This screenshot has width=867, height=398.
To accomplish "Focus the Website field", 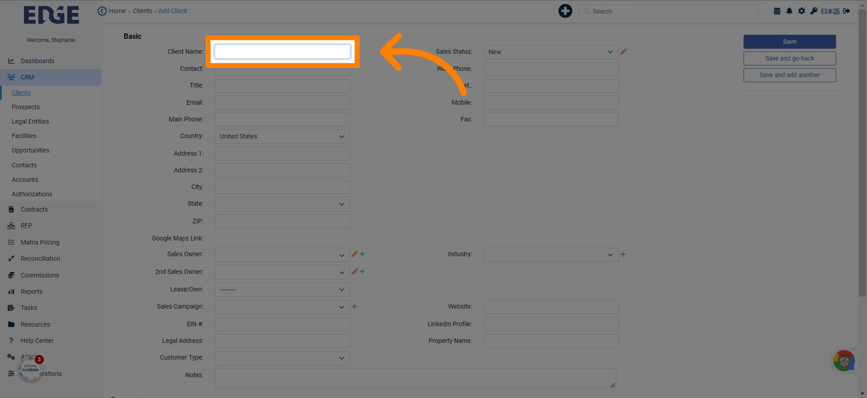I will [551, 307].
